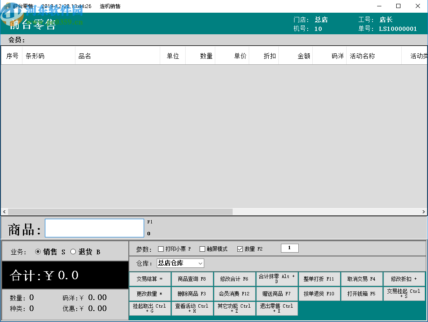Open 商品查询 F8 product lookup
This screenshot has height=322, width=428.
192,279
